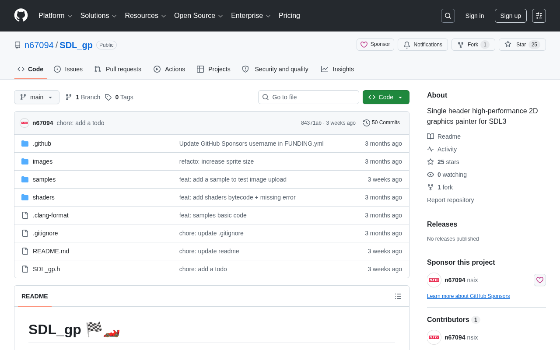This screenshot has height=350, width=560.
Task: Open the Pricing page
Action: coord(289,16)
